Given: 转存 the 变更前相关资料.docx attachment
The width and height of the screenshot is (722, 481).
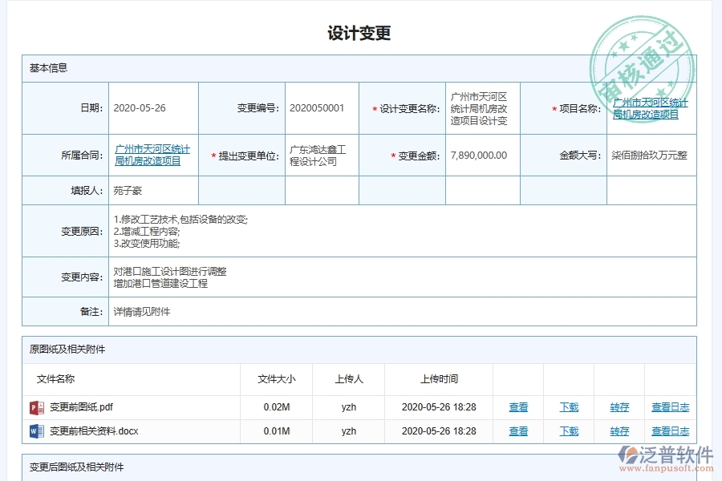Looking at the screenshot, I should (x=619, y=431).
